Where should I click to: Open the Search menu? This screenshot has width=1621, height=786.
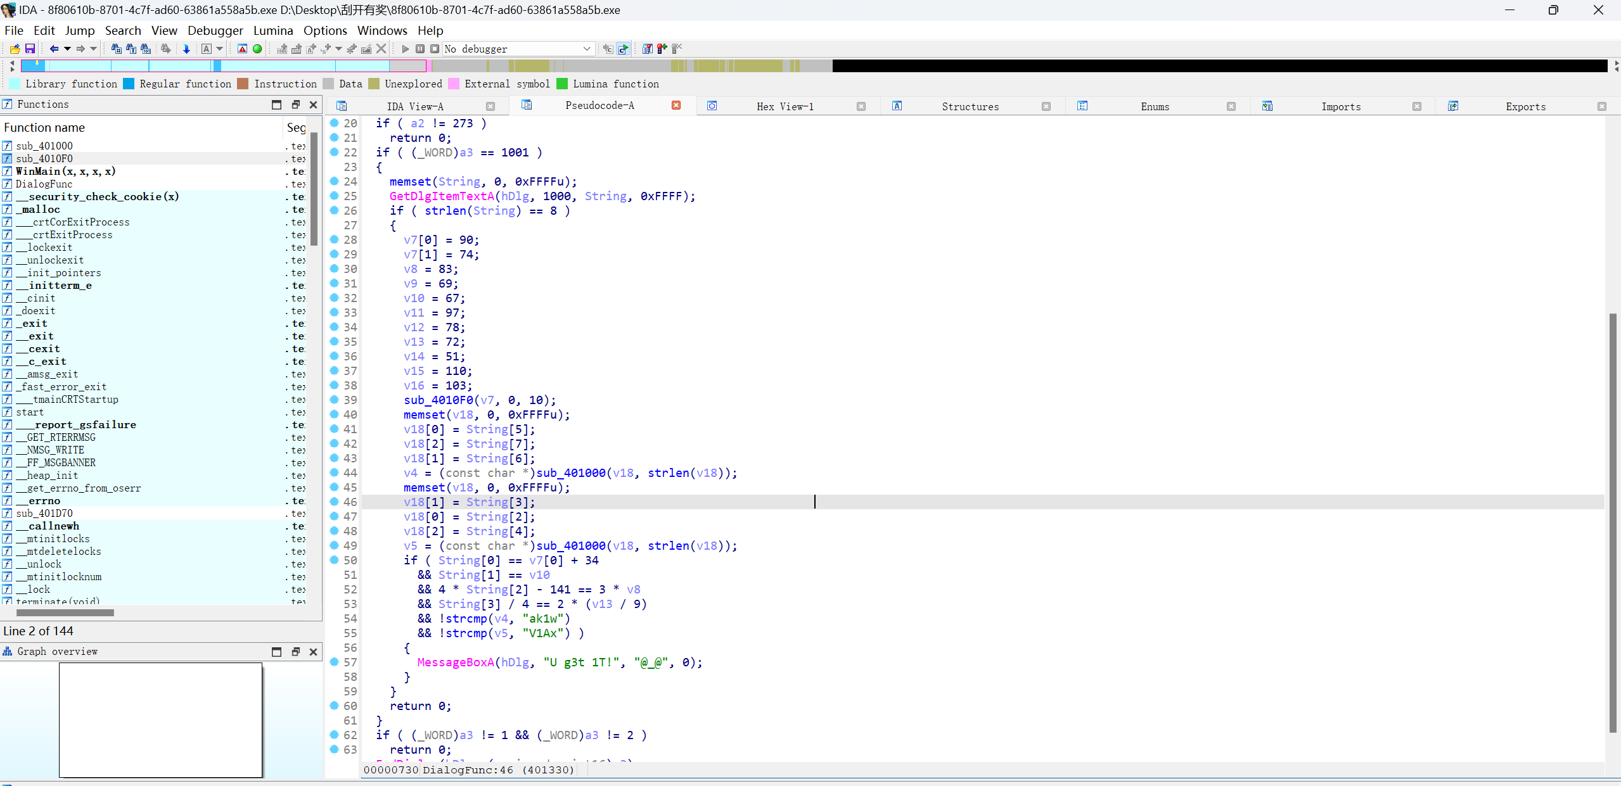pyautogui.click(x=123, y=30)
